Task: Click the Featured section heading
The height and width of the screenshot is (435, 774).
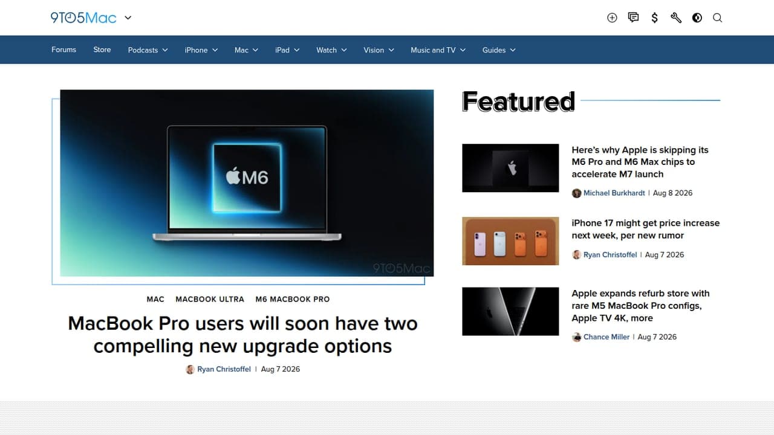Action: (518, 101)
